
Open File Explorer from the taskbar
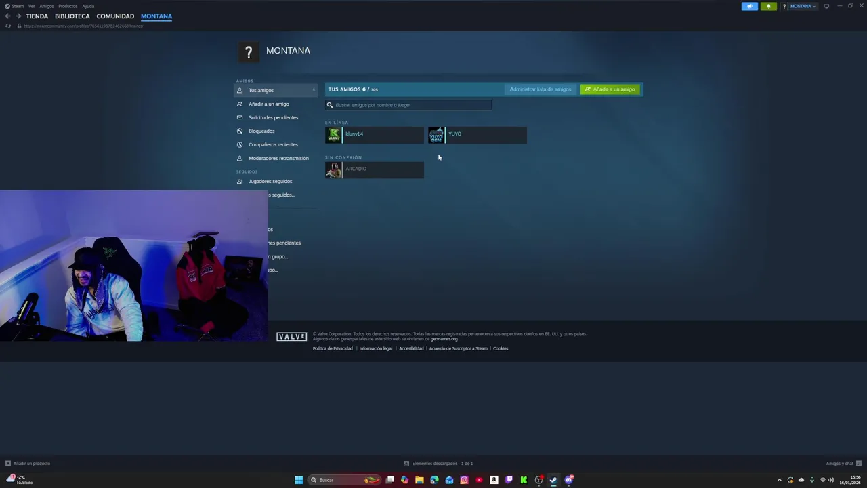coord(419,480)
